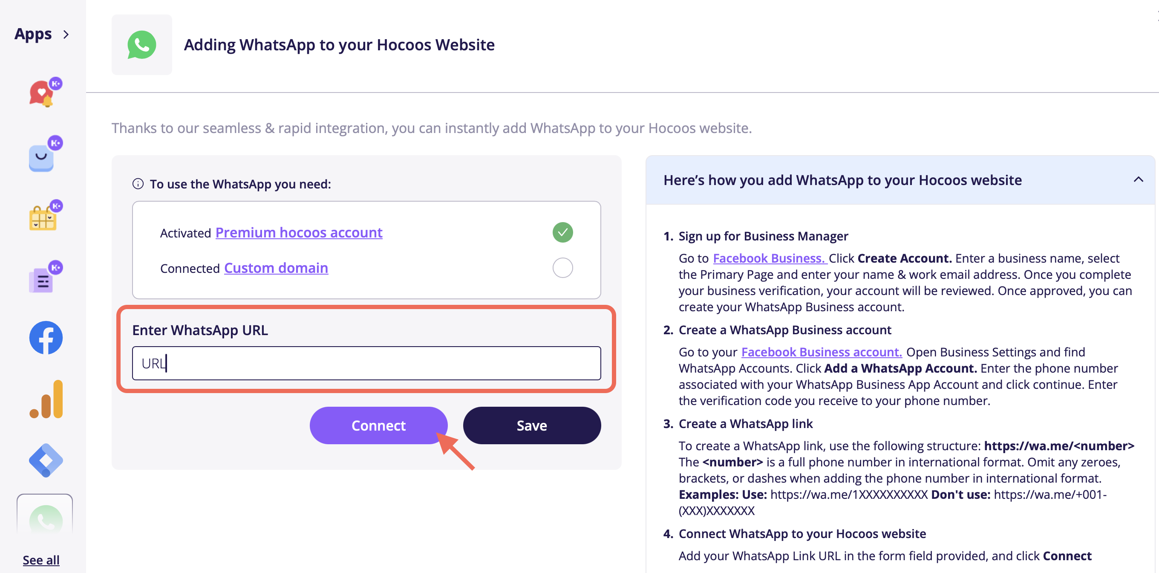Click the Save button
The width and height of the screenshot is (1159, 573).
point(532,425)
